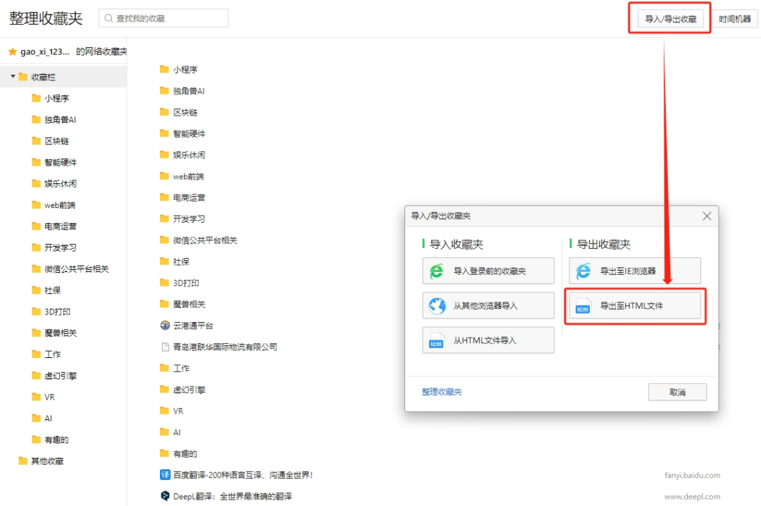Viewport: 761px width, 506px height.
Task: Click 导出至HTML文件 button
Action: tap(635, 306)
